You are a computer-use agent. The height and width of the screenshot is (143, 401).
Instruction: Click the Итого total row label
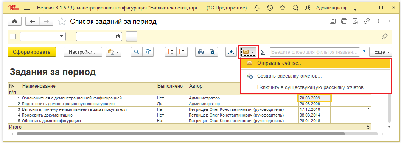(16, 127)
